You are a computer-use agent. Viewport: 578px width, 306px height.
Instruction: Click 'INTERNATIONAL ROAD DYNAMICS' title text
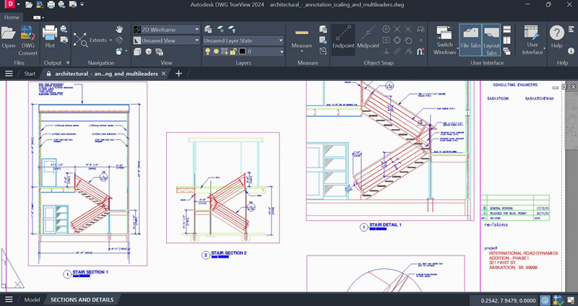(x=523, y=253)
